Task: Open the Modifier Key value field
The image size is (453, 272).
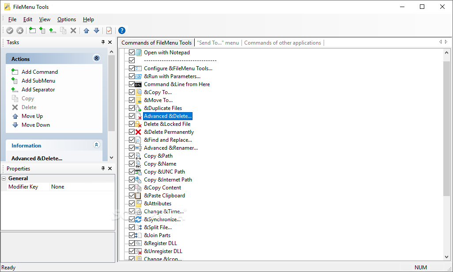Action: click(82, 187)
